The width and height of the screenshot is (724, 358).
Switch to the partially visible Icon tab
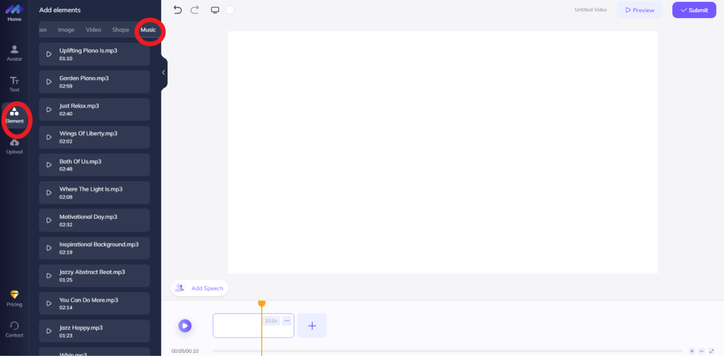[x=43, y=30]
